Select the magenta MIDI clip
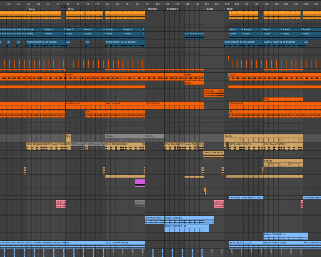321x257 pixels. point(140,182)
